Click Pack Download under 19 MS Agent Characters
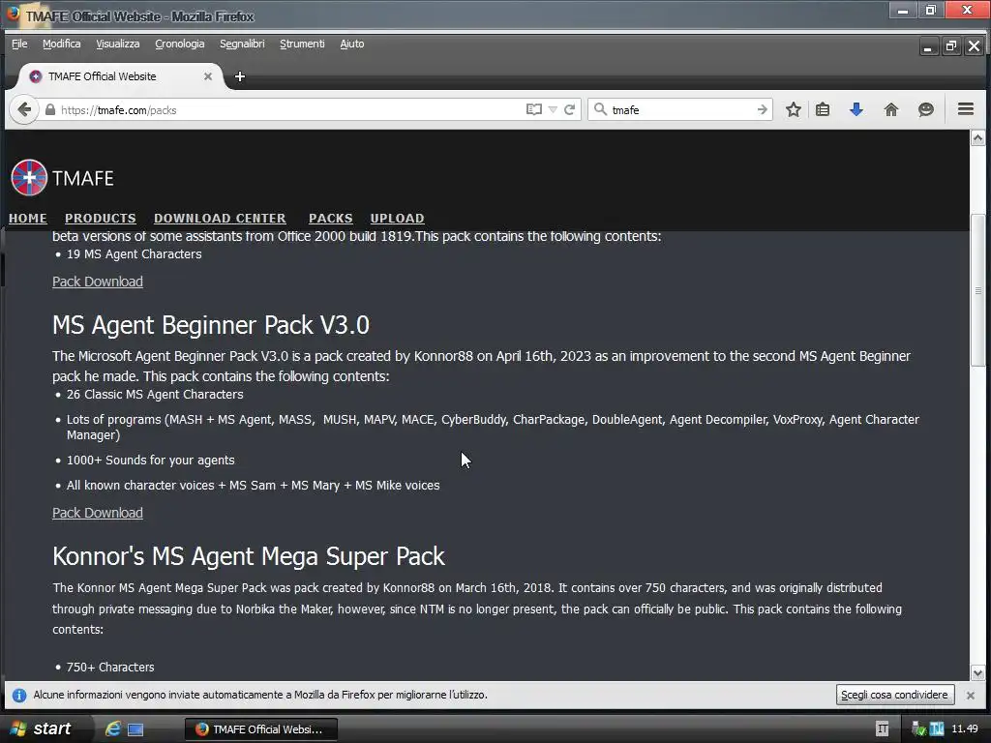 [x=98, y=282]
